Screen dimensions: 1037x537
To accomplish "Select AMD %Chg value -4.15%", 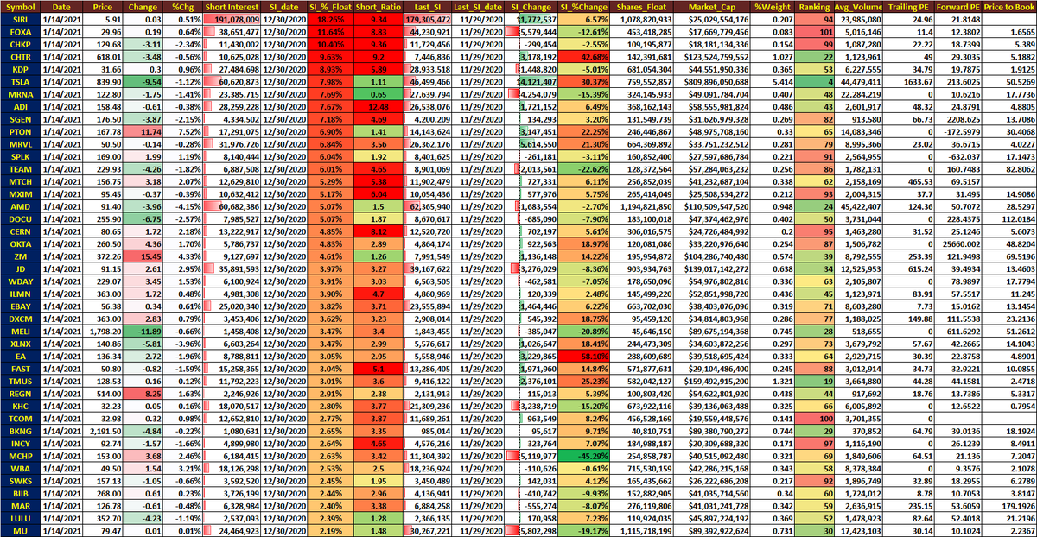I will click(183, 207).
